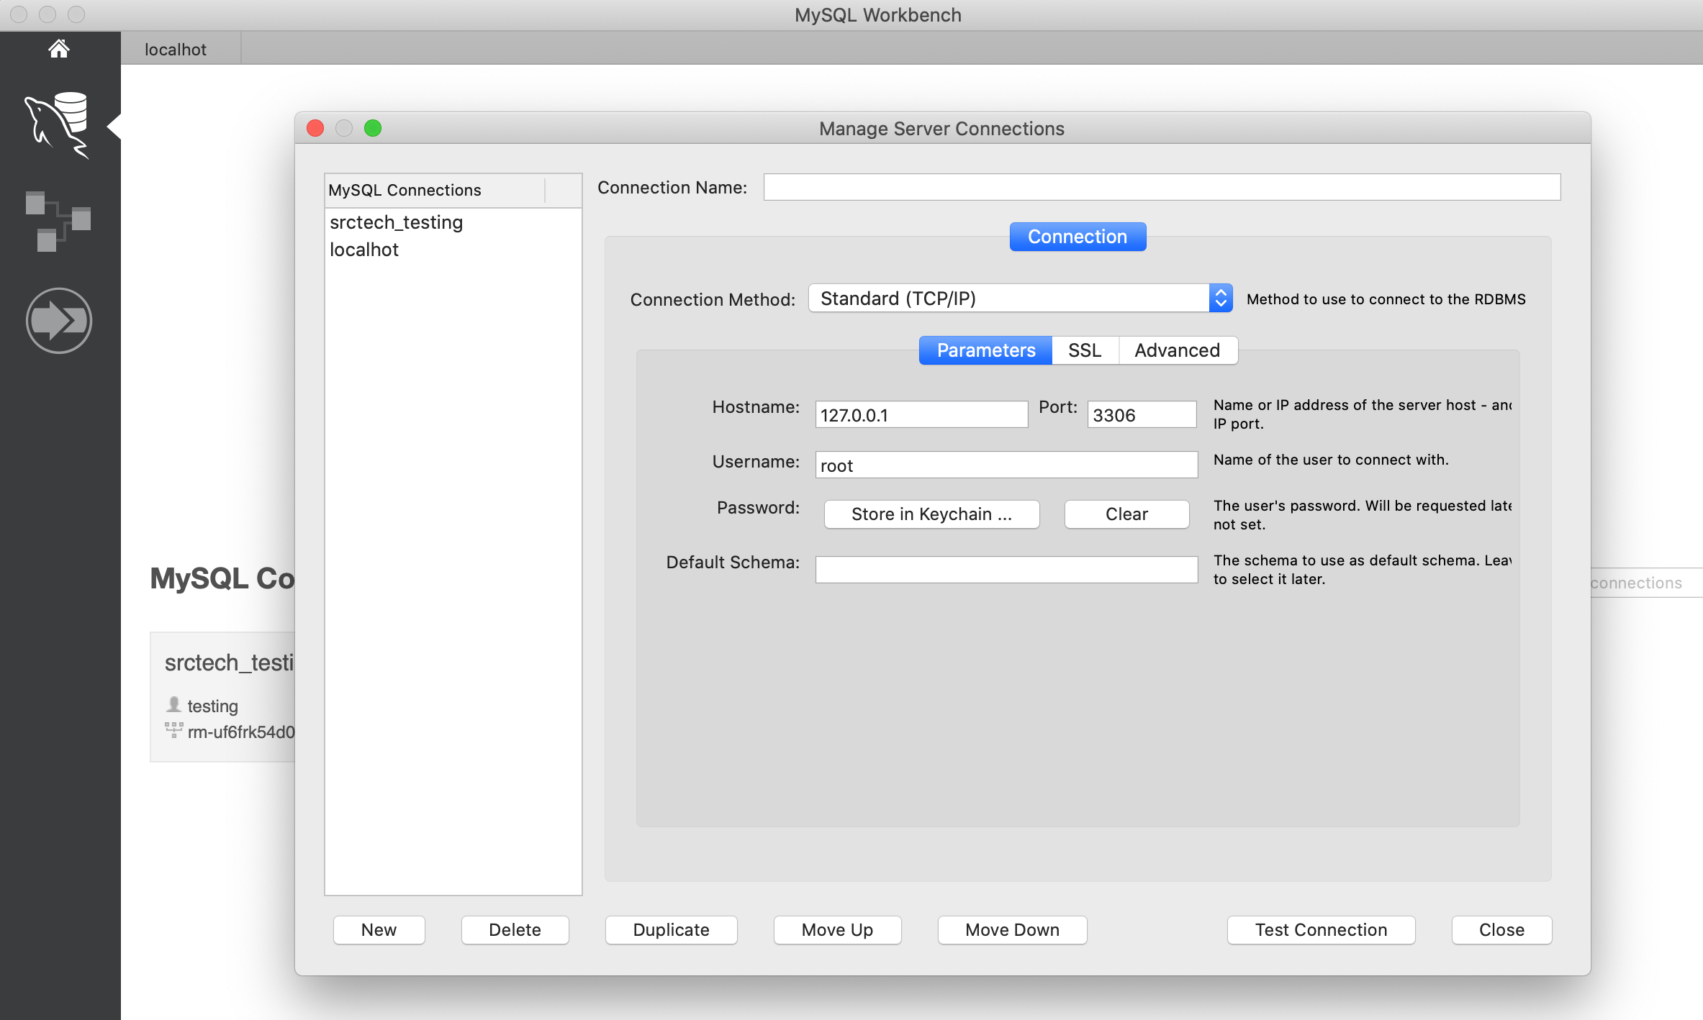Open the Connection Method dropdown

click(1020, 299)
